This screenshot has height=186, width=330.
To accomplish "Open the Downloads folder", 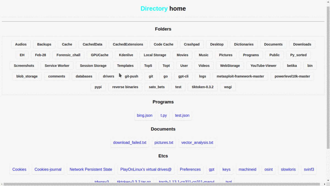I will [x=302, y=44].
